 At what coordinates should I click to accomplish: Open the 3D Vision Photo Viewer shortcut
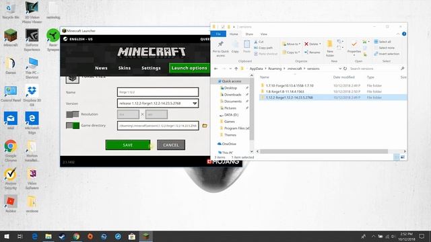(x=32, y=12)
